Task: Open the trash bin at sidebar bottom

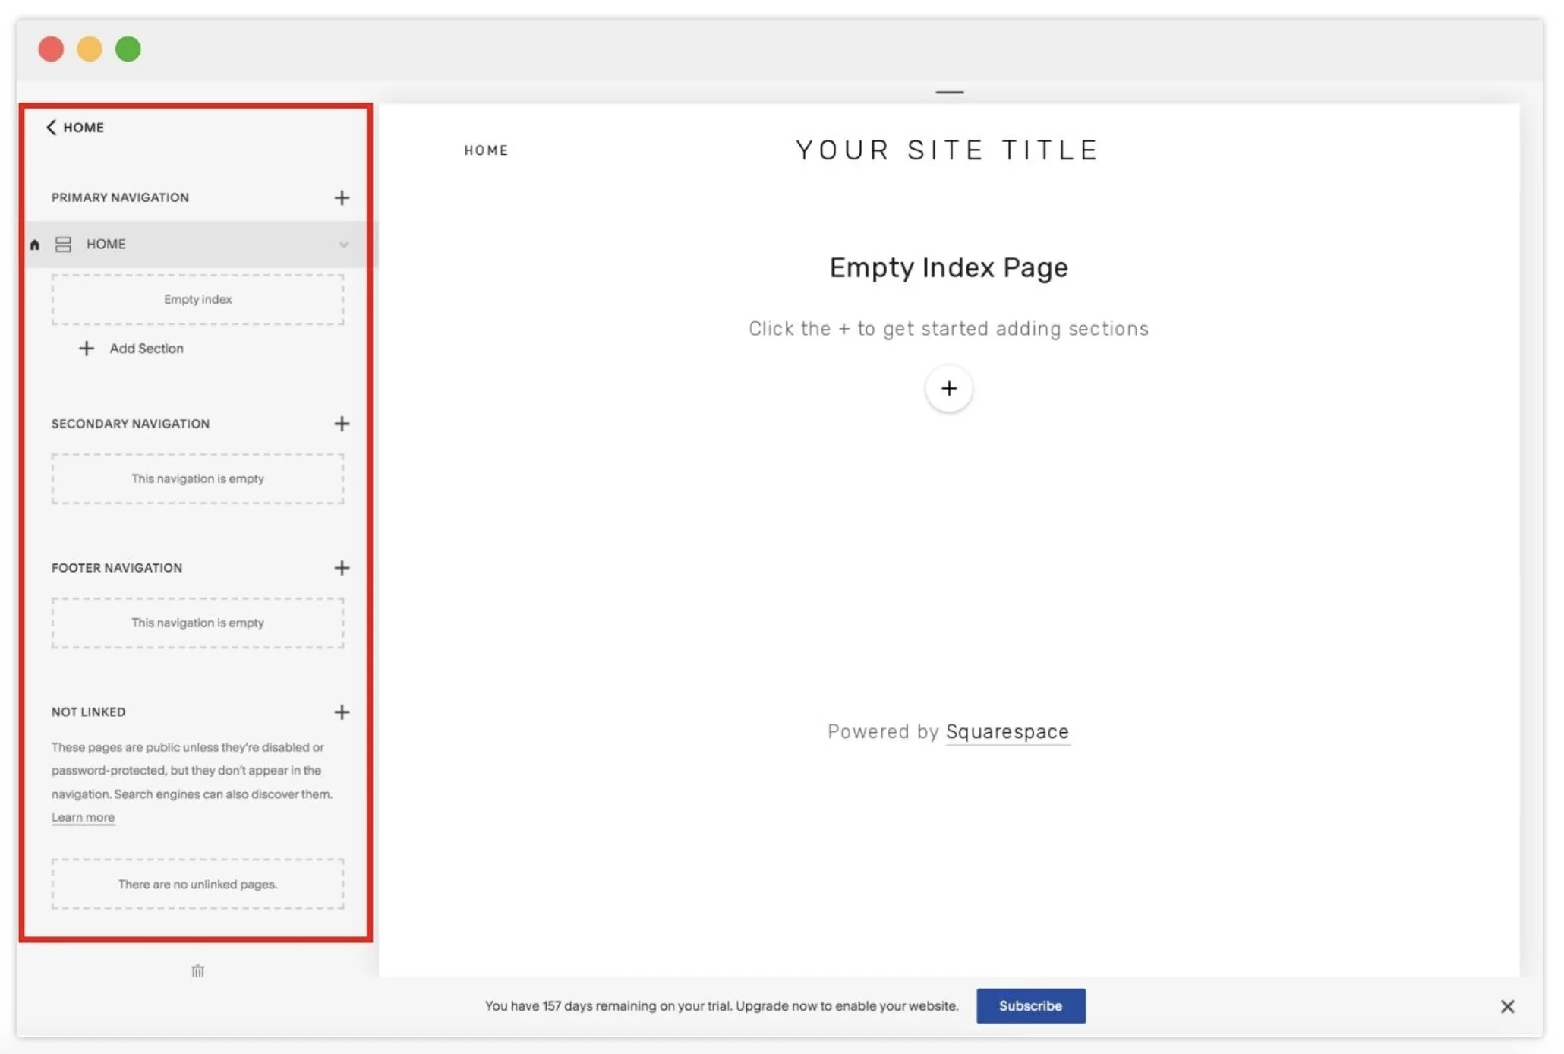Action: 197,971
